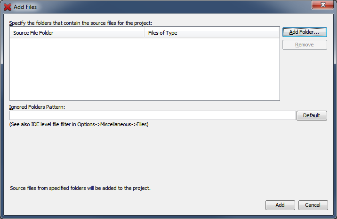Confirm with the Add button
Image resolution: width=337 pixels, height=219 pixels.
(x=280, y=205)
